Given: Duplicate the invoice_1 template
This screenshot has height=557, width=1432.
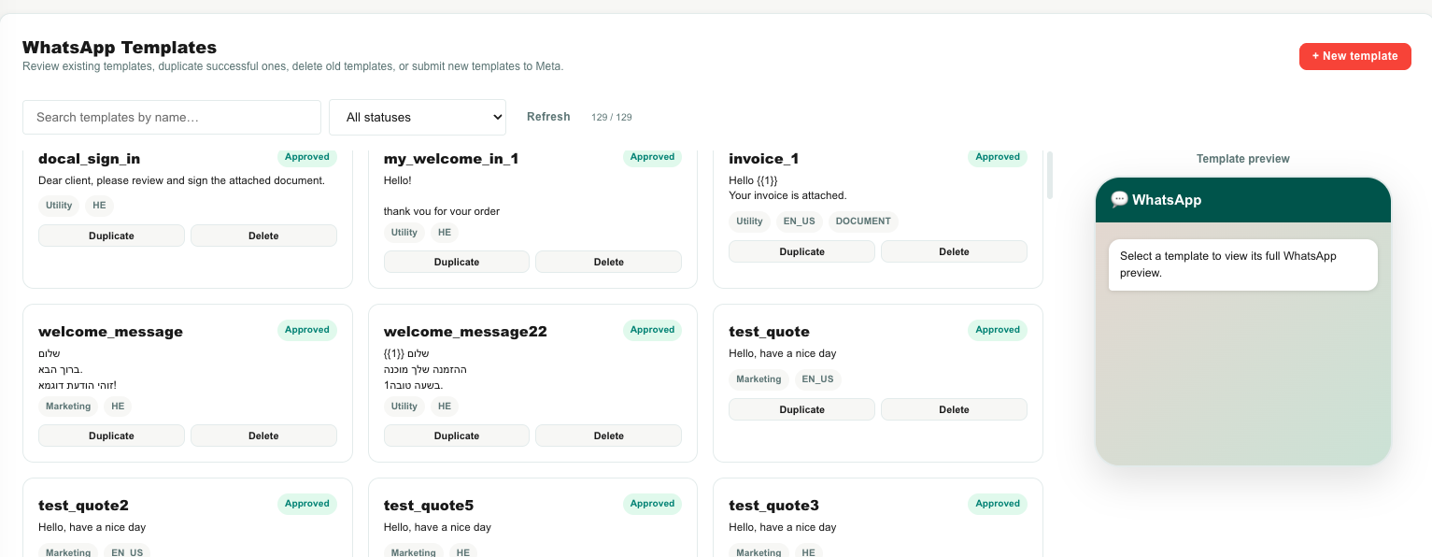Looking at the screenshot, I should 801,251.
